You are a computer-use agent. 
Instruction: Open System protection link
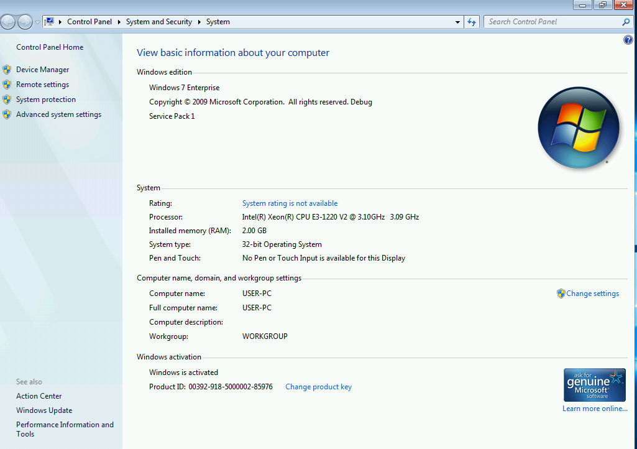pyautogui.click(x=46, y=100)
